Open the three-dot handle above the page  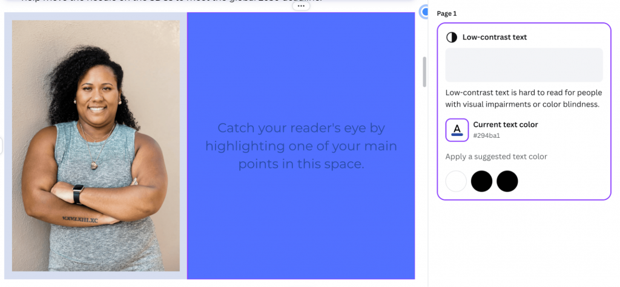302,6
